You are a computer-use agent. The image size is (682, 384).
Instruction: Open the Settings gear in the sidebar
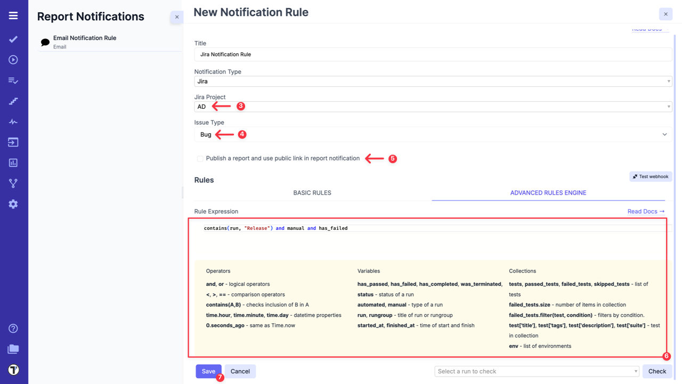(13, 203)
